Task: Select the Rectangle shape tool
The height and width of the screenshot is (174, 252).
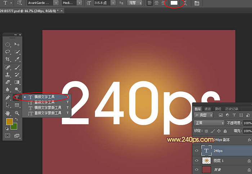Action: pyautogui.click(x=17, y=105)
